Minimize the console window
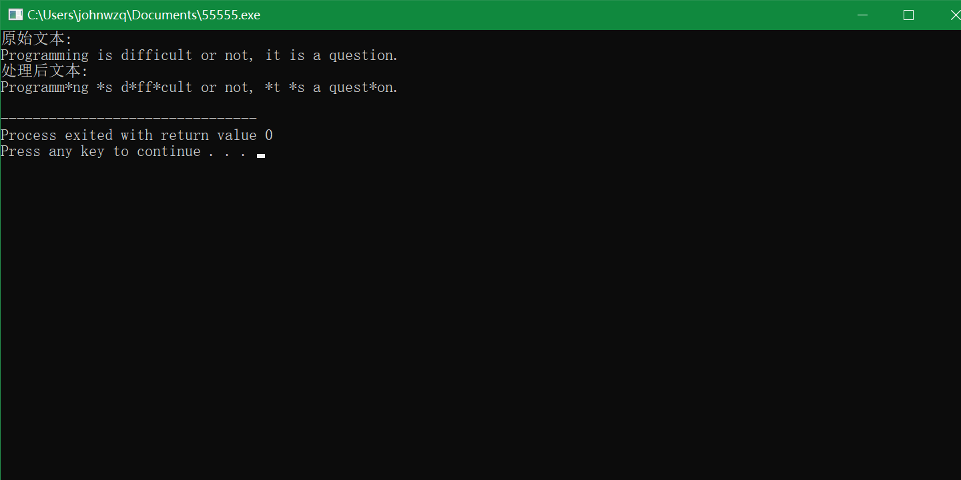 [862, 14]
